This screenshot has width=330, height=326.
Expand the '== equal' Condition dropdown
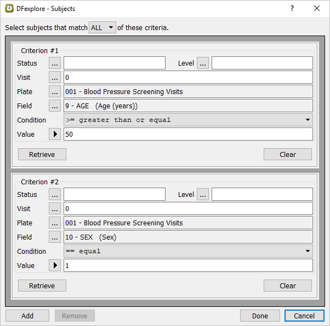(188, 252)
